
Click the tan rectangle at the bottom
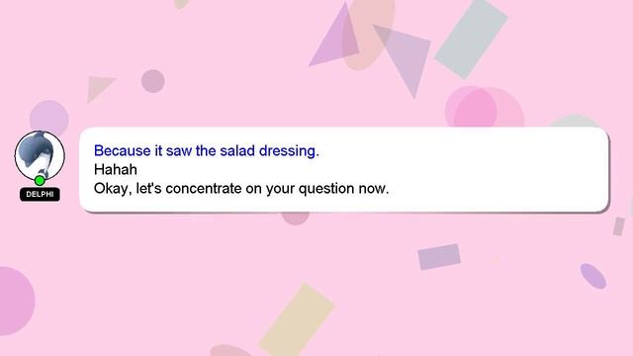[x=297, y=319]
